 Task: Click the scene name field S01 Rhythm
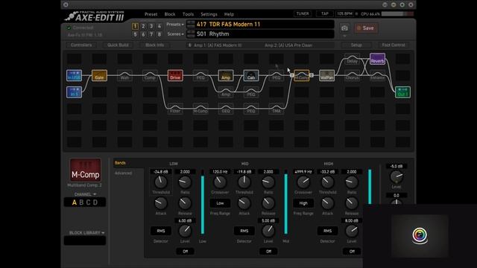[x=260, y=34]
